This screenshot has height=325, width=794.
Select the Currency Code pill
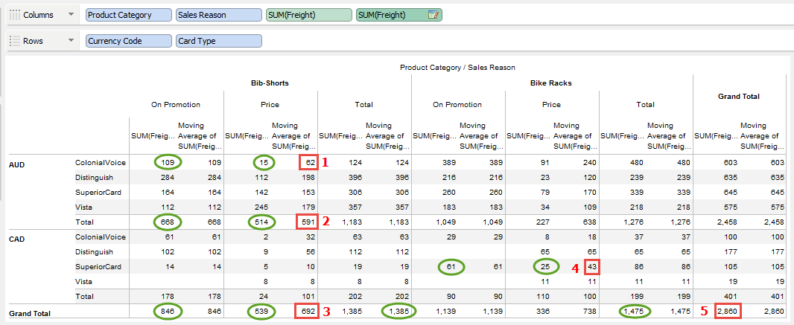coord(129,41)
